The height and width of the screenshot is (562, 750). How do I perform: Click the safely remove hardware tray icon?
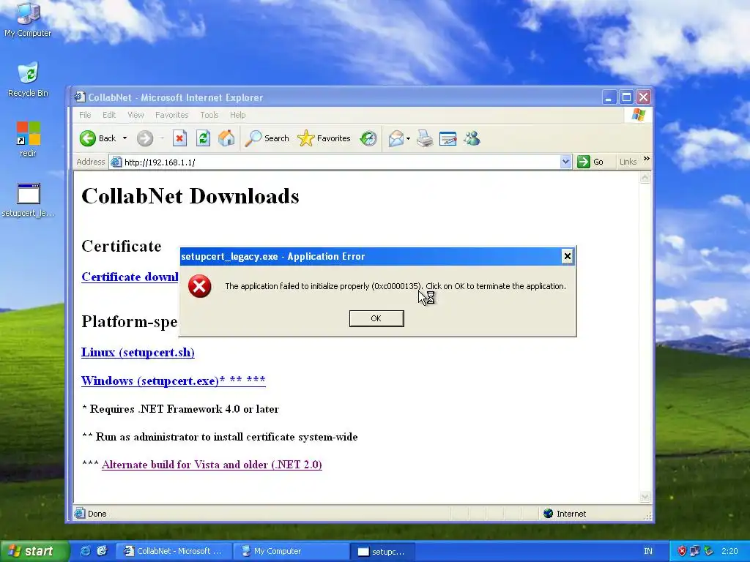tap(708, 551)
